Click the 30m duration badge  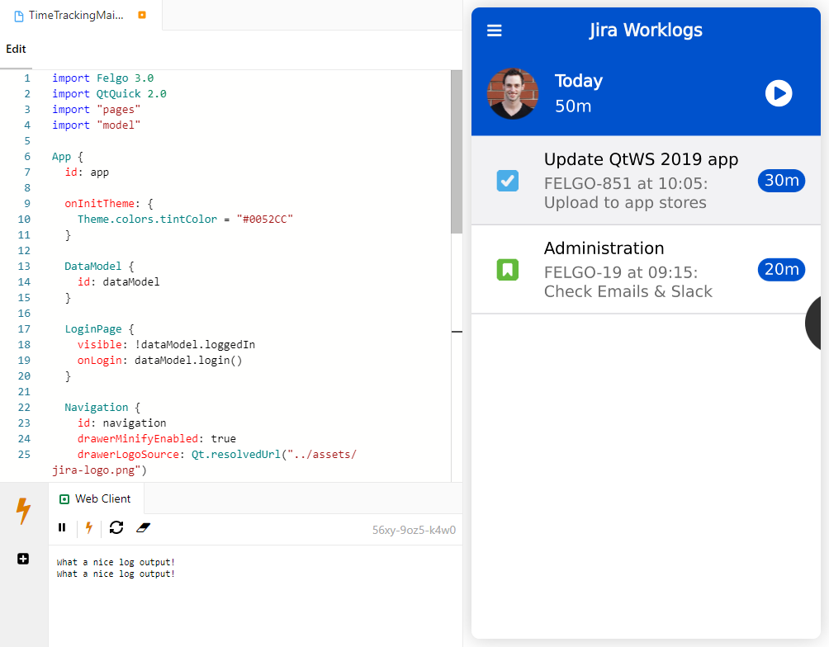point(780,181)
